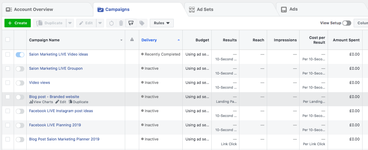
Task: Click the Budget column header
Action: [x=202, y=40]
